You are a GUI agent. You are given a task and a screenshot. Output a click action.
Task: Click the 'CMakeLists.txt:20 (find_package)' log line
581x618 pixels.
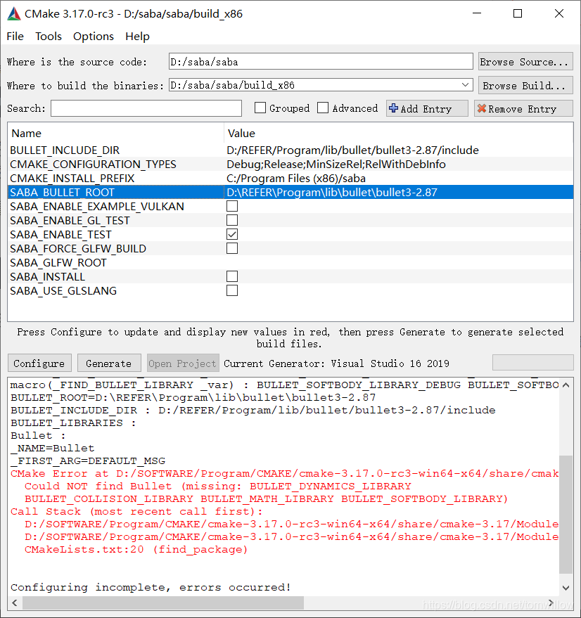click(136, 549)
